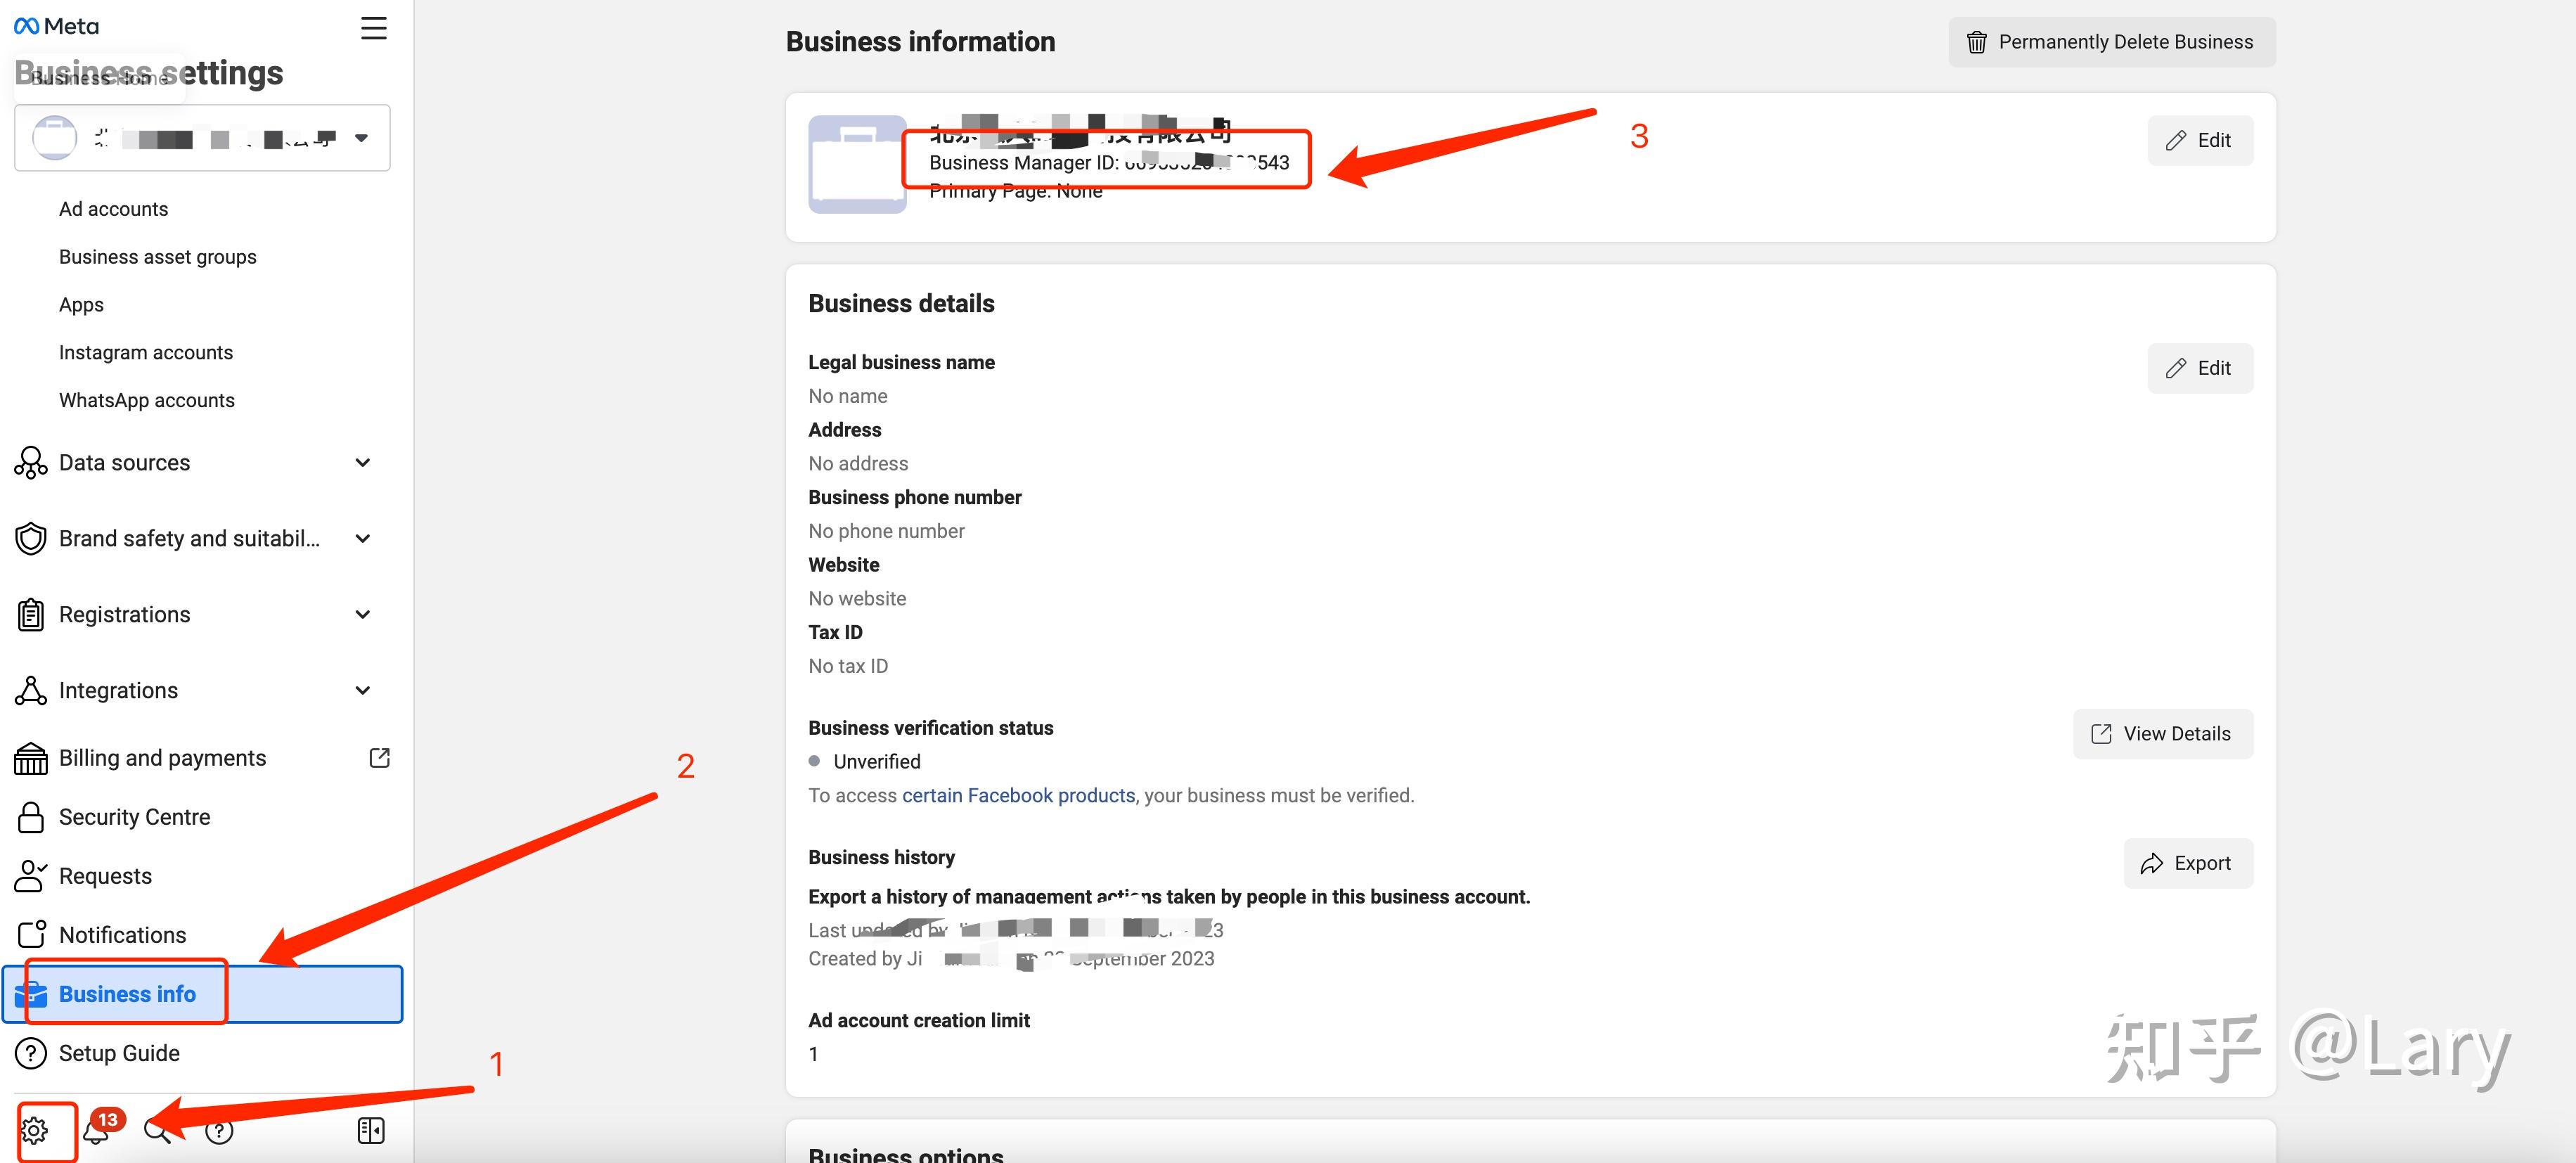
Task: Click the certain Facebook products link
Action: 1018,796
